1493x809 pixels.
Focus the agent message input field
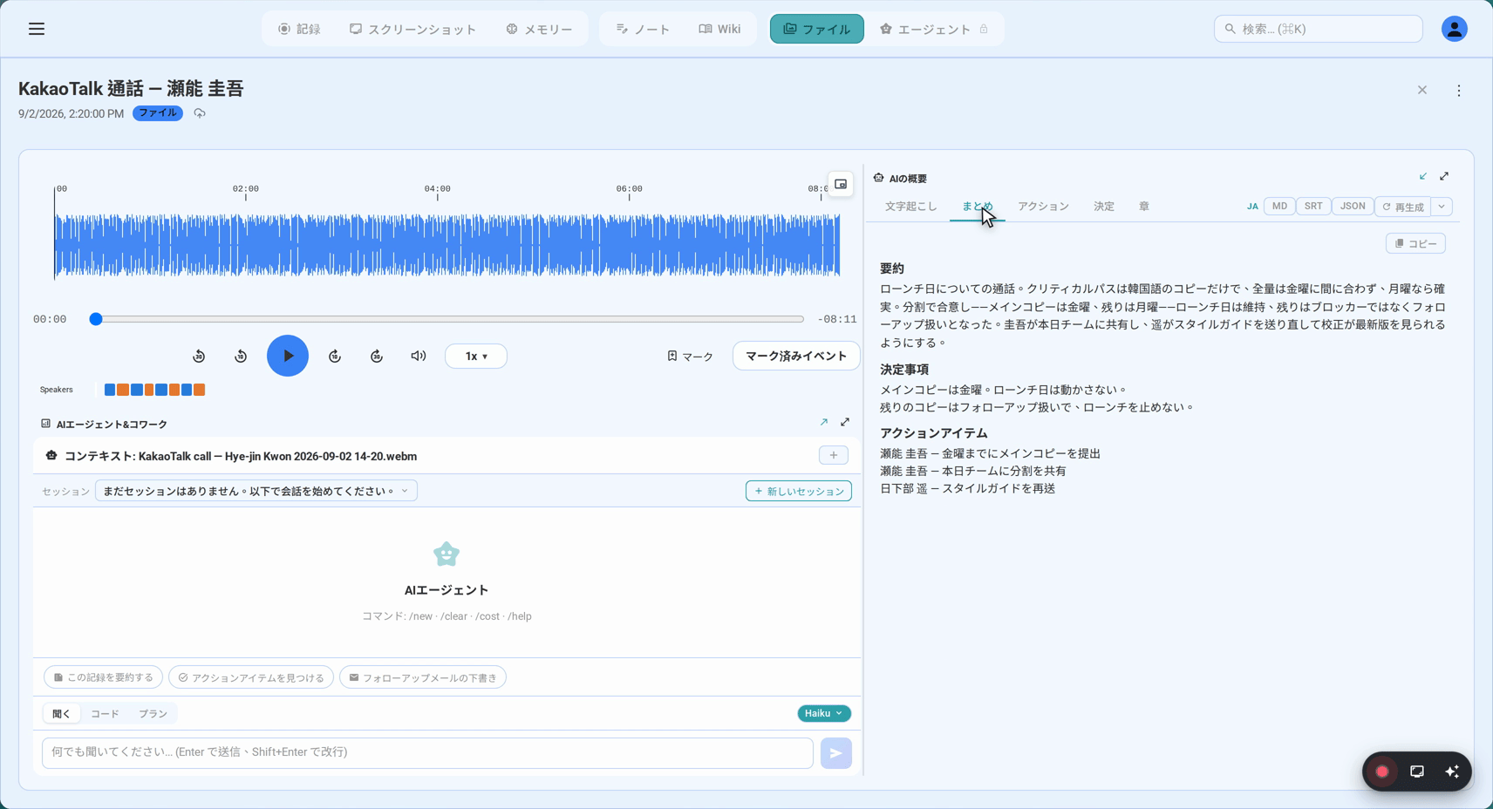(x=427, y=752)
